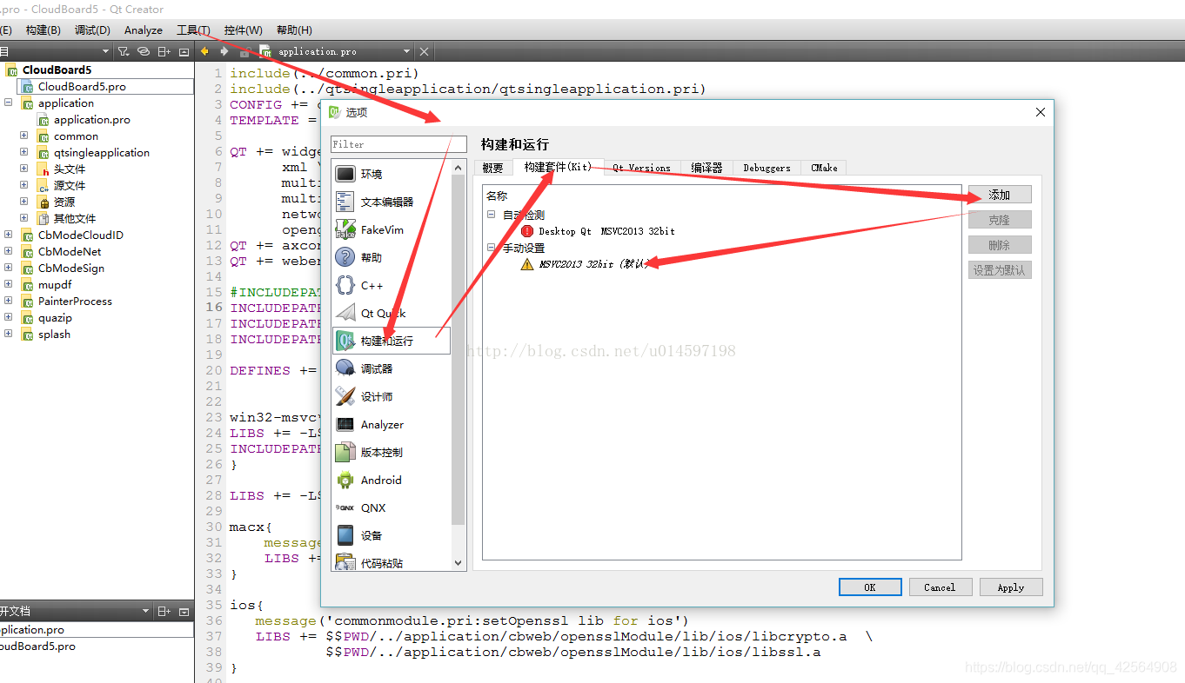1185x683 pixels.
Task: Open the 帮助 options category
Action: [x=392, y=257]
